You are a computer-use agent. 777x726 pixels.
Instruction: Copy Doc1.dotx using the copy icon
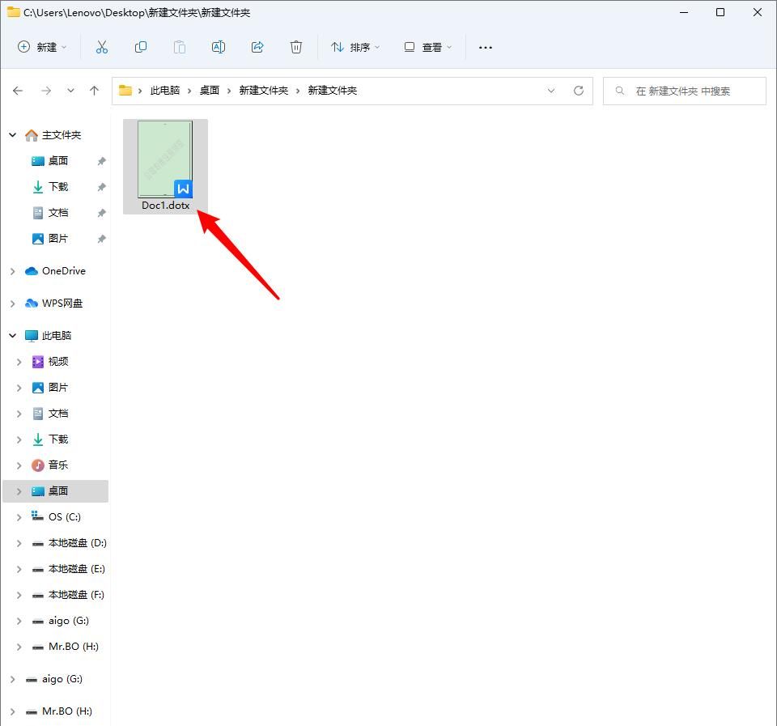point(141,47)
